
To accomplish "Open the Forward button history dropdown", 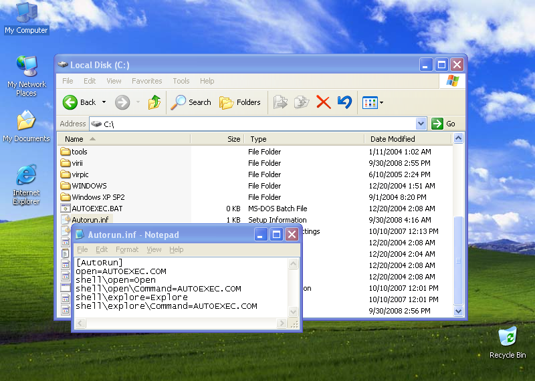I will (138, 102).
